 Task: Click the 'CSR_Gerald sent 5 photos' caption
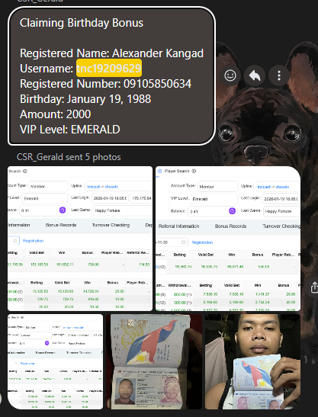[x=69, y=157]
